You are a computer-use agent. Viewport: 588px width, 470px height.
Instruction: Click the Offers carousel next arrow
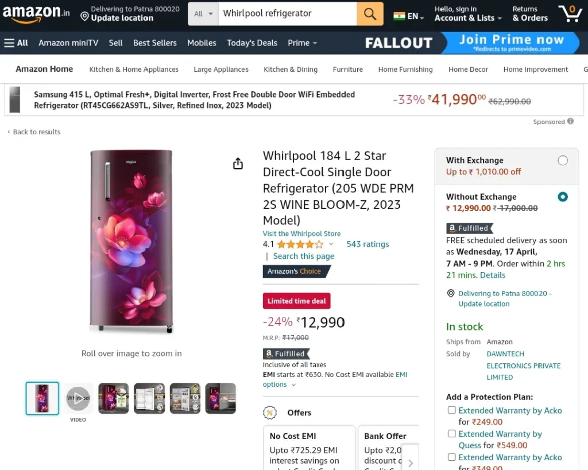click(410, 463)
